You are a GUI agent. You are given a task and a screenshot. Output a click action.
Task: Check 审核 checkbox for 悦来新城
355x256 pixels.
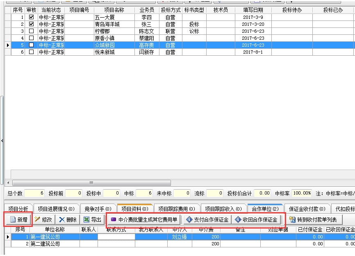click(31, 52)
